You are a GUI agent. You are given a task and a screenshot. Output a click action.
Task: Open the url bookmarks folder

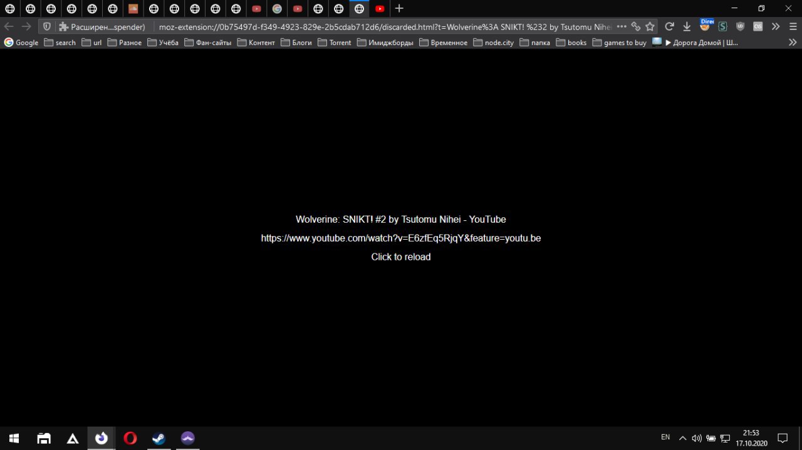(91, 43)
